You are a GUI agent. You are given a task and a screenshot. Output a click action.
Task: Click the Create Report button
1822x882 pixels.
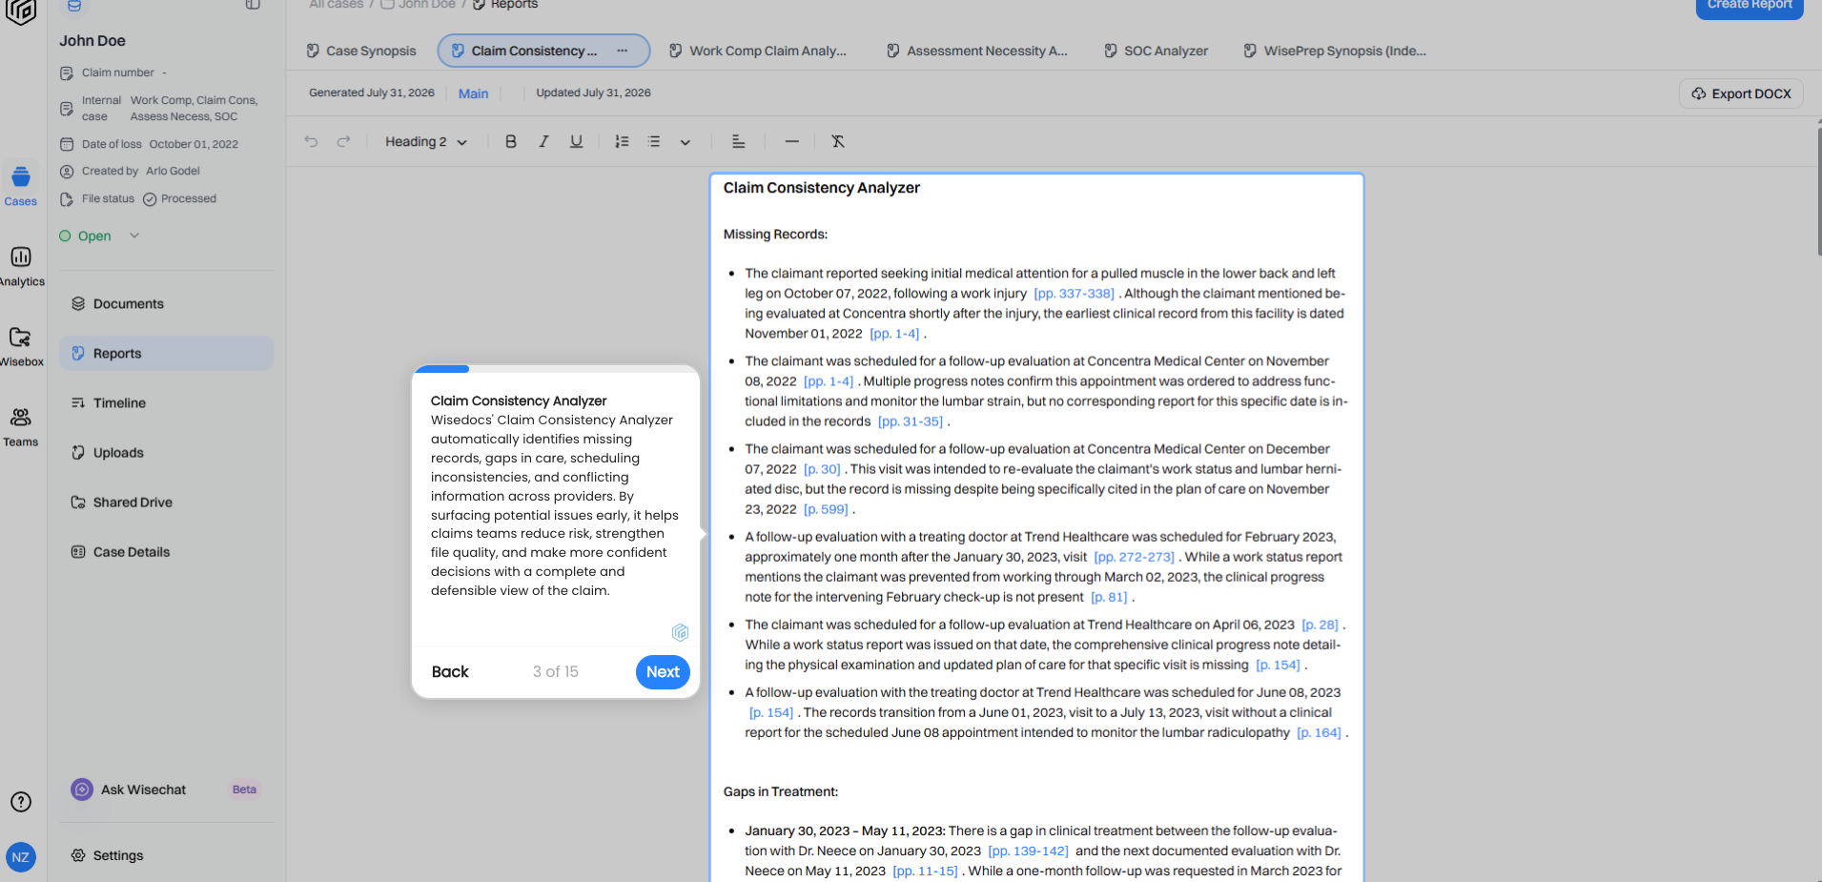[1750, 6]
